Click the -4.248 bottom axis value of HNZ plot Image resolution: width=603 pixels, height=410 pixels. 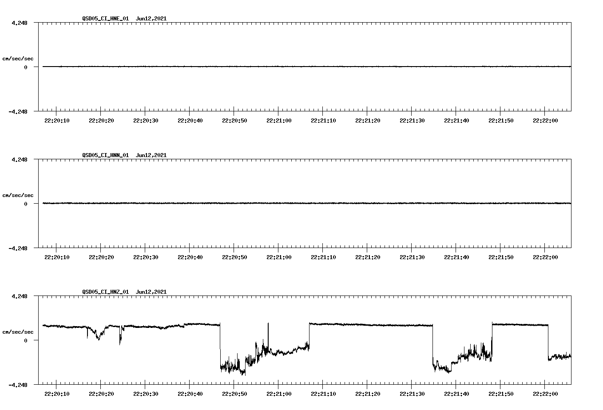click(x=18, y=385)
